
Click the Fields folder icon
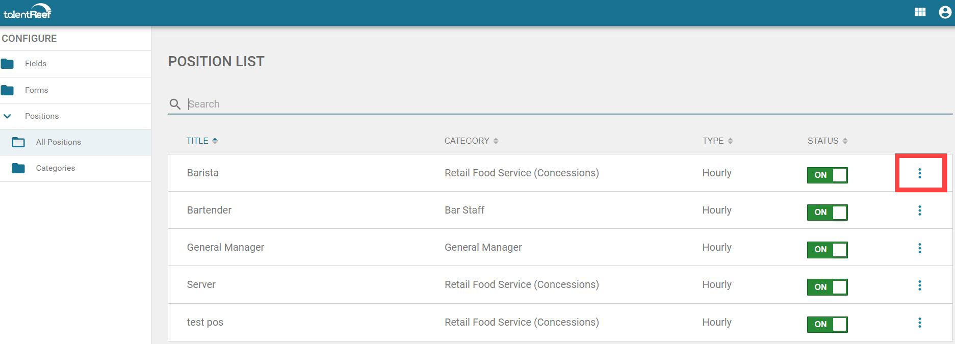pos(9,63)
